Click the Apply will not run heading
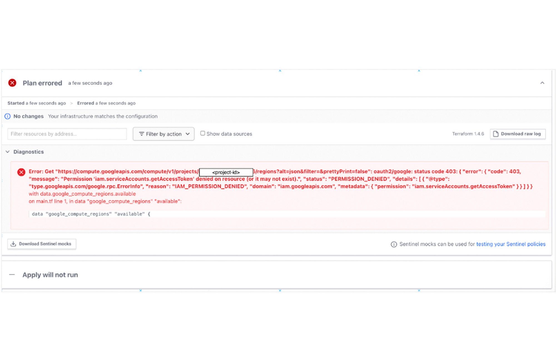The height and width of the screenshot is (360, 556). coord(50,275)
